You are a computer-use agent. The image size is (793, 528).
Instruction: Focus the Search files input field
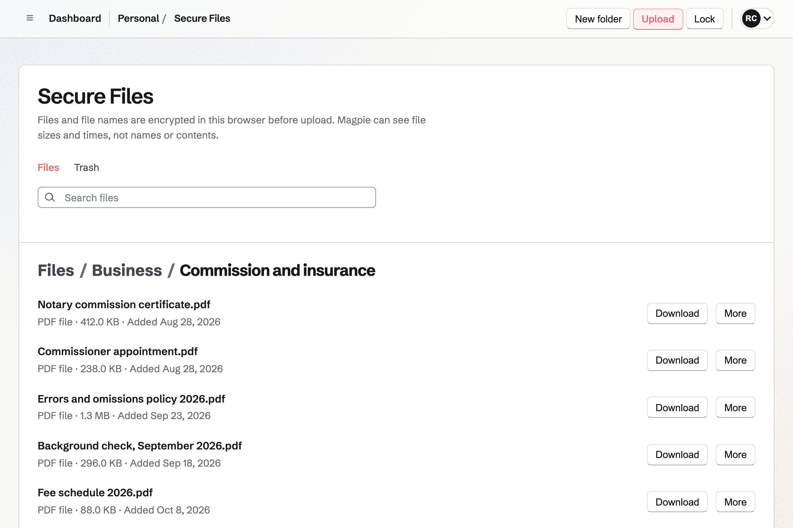207,197
